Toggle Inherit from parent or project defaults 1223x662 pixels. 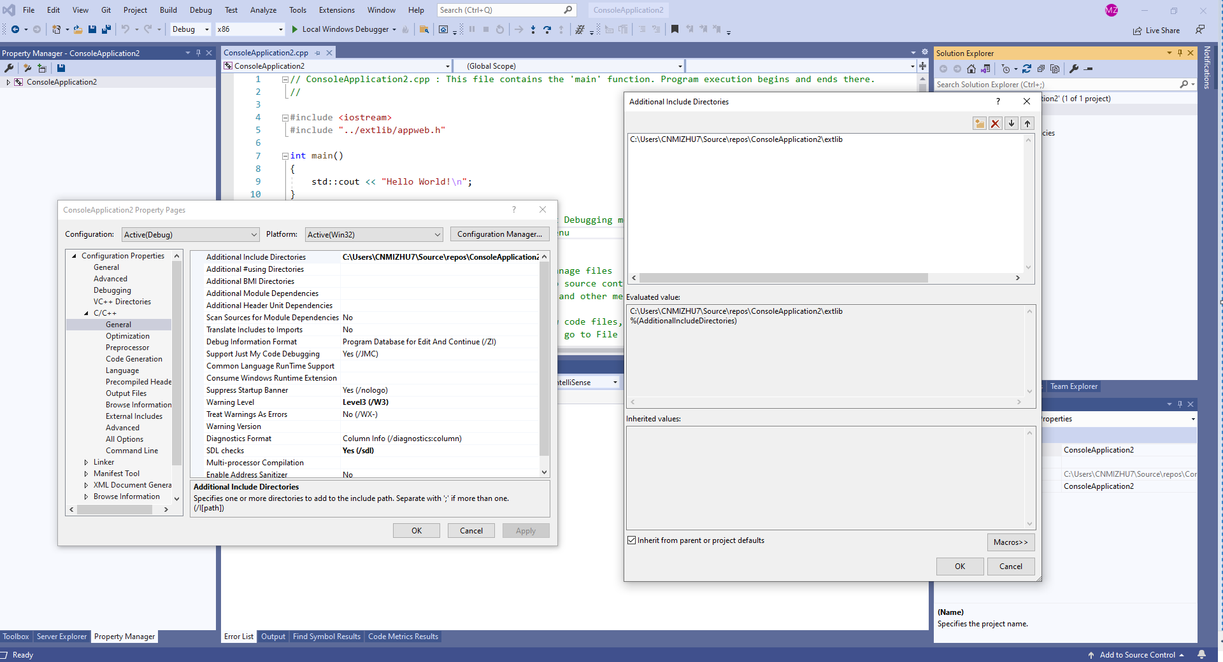[x=632, y=540]
